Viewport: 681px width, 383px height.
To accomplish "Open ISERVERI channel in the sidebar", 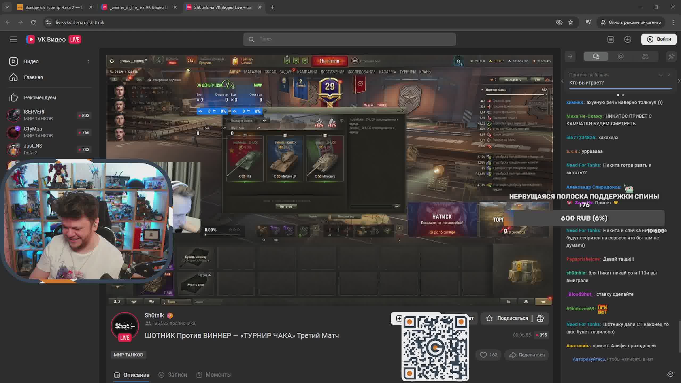I will pos(49,115).
